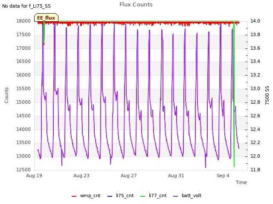Click the 12.0 right axis tick label
Image resolution: width=273 pixels, height=204 pixels.
[x=255, y=156]
